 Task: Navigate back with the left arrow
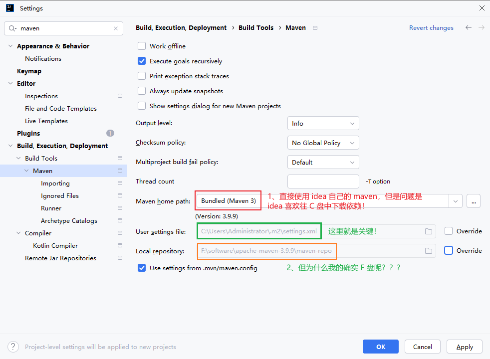pos(468,27)
